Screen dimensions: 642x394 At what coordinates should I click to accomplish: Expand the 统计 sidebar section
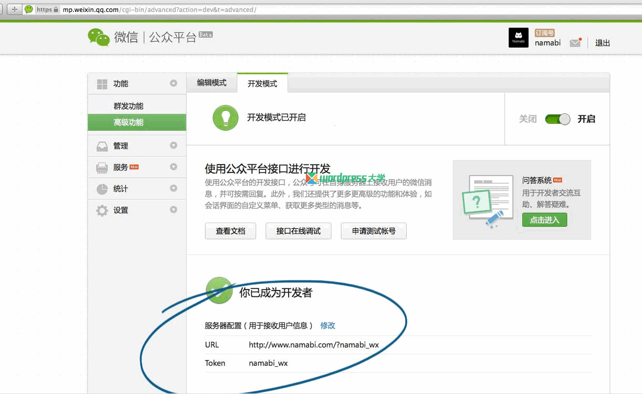coord(174,188)
